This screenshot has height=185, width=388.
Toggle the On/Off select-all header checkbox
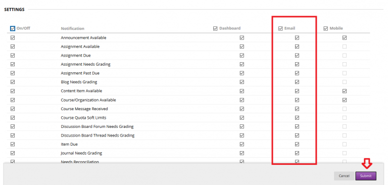pos(13,28)
